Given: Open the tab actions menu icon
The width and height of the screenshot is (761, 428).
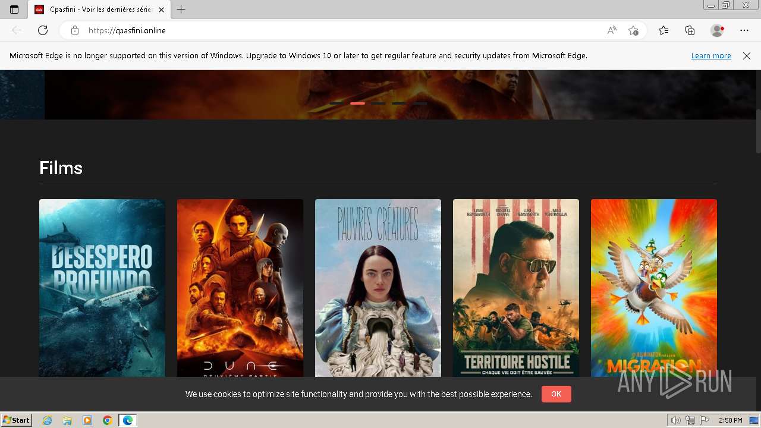Looking at the screenshot, I should (x=14, y=10).
